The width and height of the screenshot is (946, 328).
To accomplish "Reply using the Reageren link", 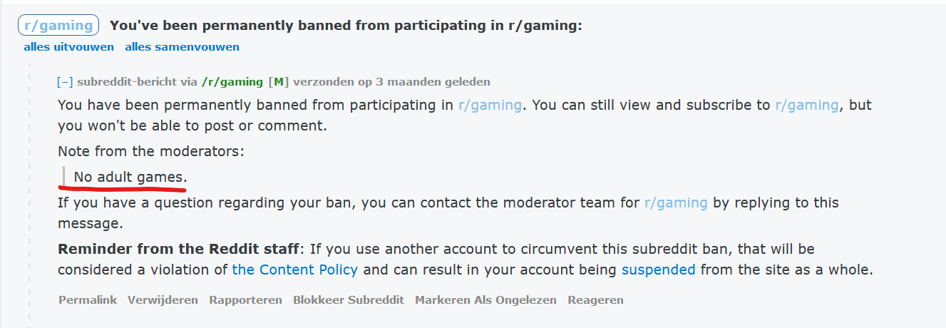I will pyautogui.click(x=595, y=300).
